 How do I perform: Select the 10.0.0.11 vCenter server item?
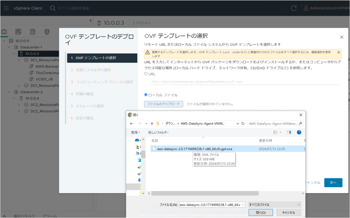[x=23, y=41]
